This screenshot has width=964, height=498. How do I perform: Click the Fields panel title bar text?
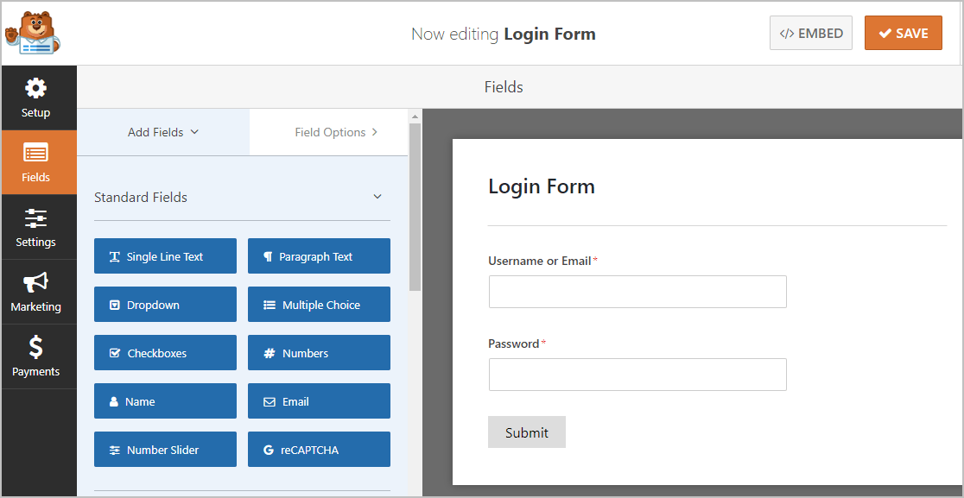click(504, 87)
